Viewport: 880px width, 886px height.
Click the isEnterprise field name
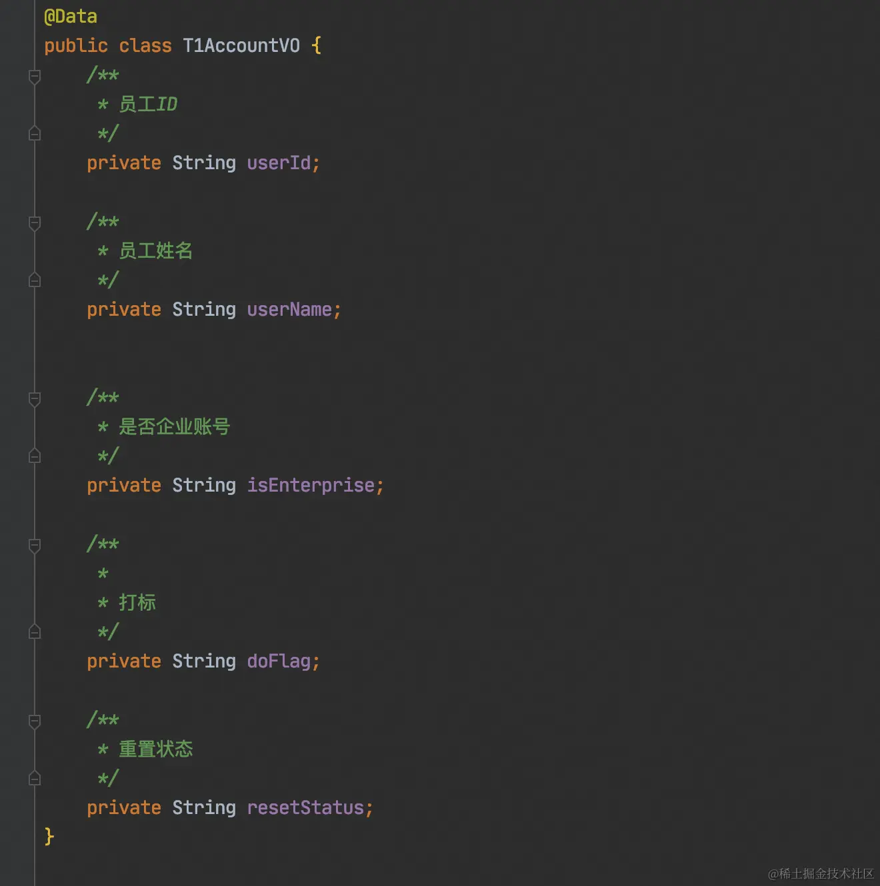tap(311, 486)
